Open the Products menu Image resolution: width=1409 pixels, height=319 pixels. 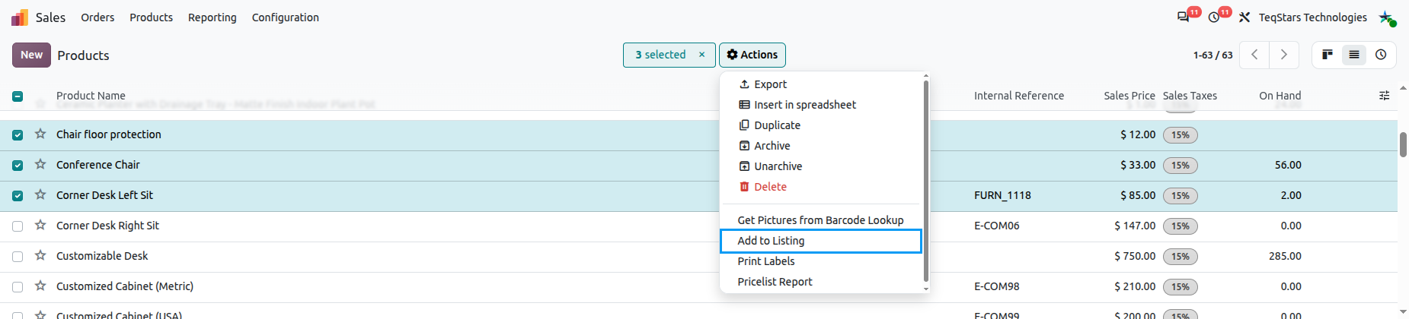[x=151, y=17]
